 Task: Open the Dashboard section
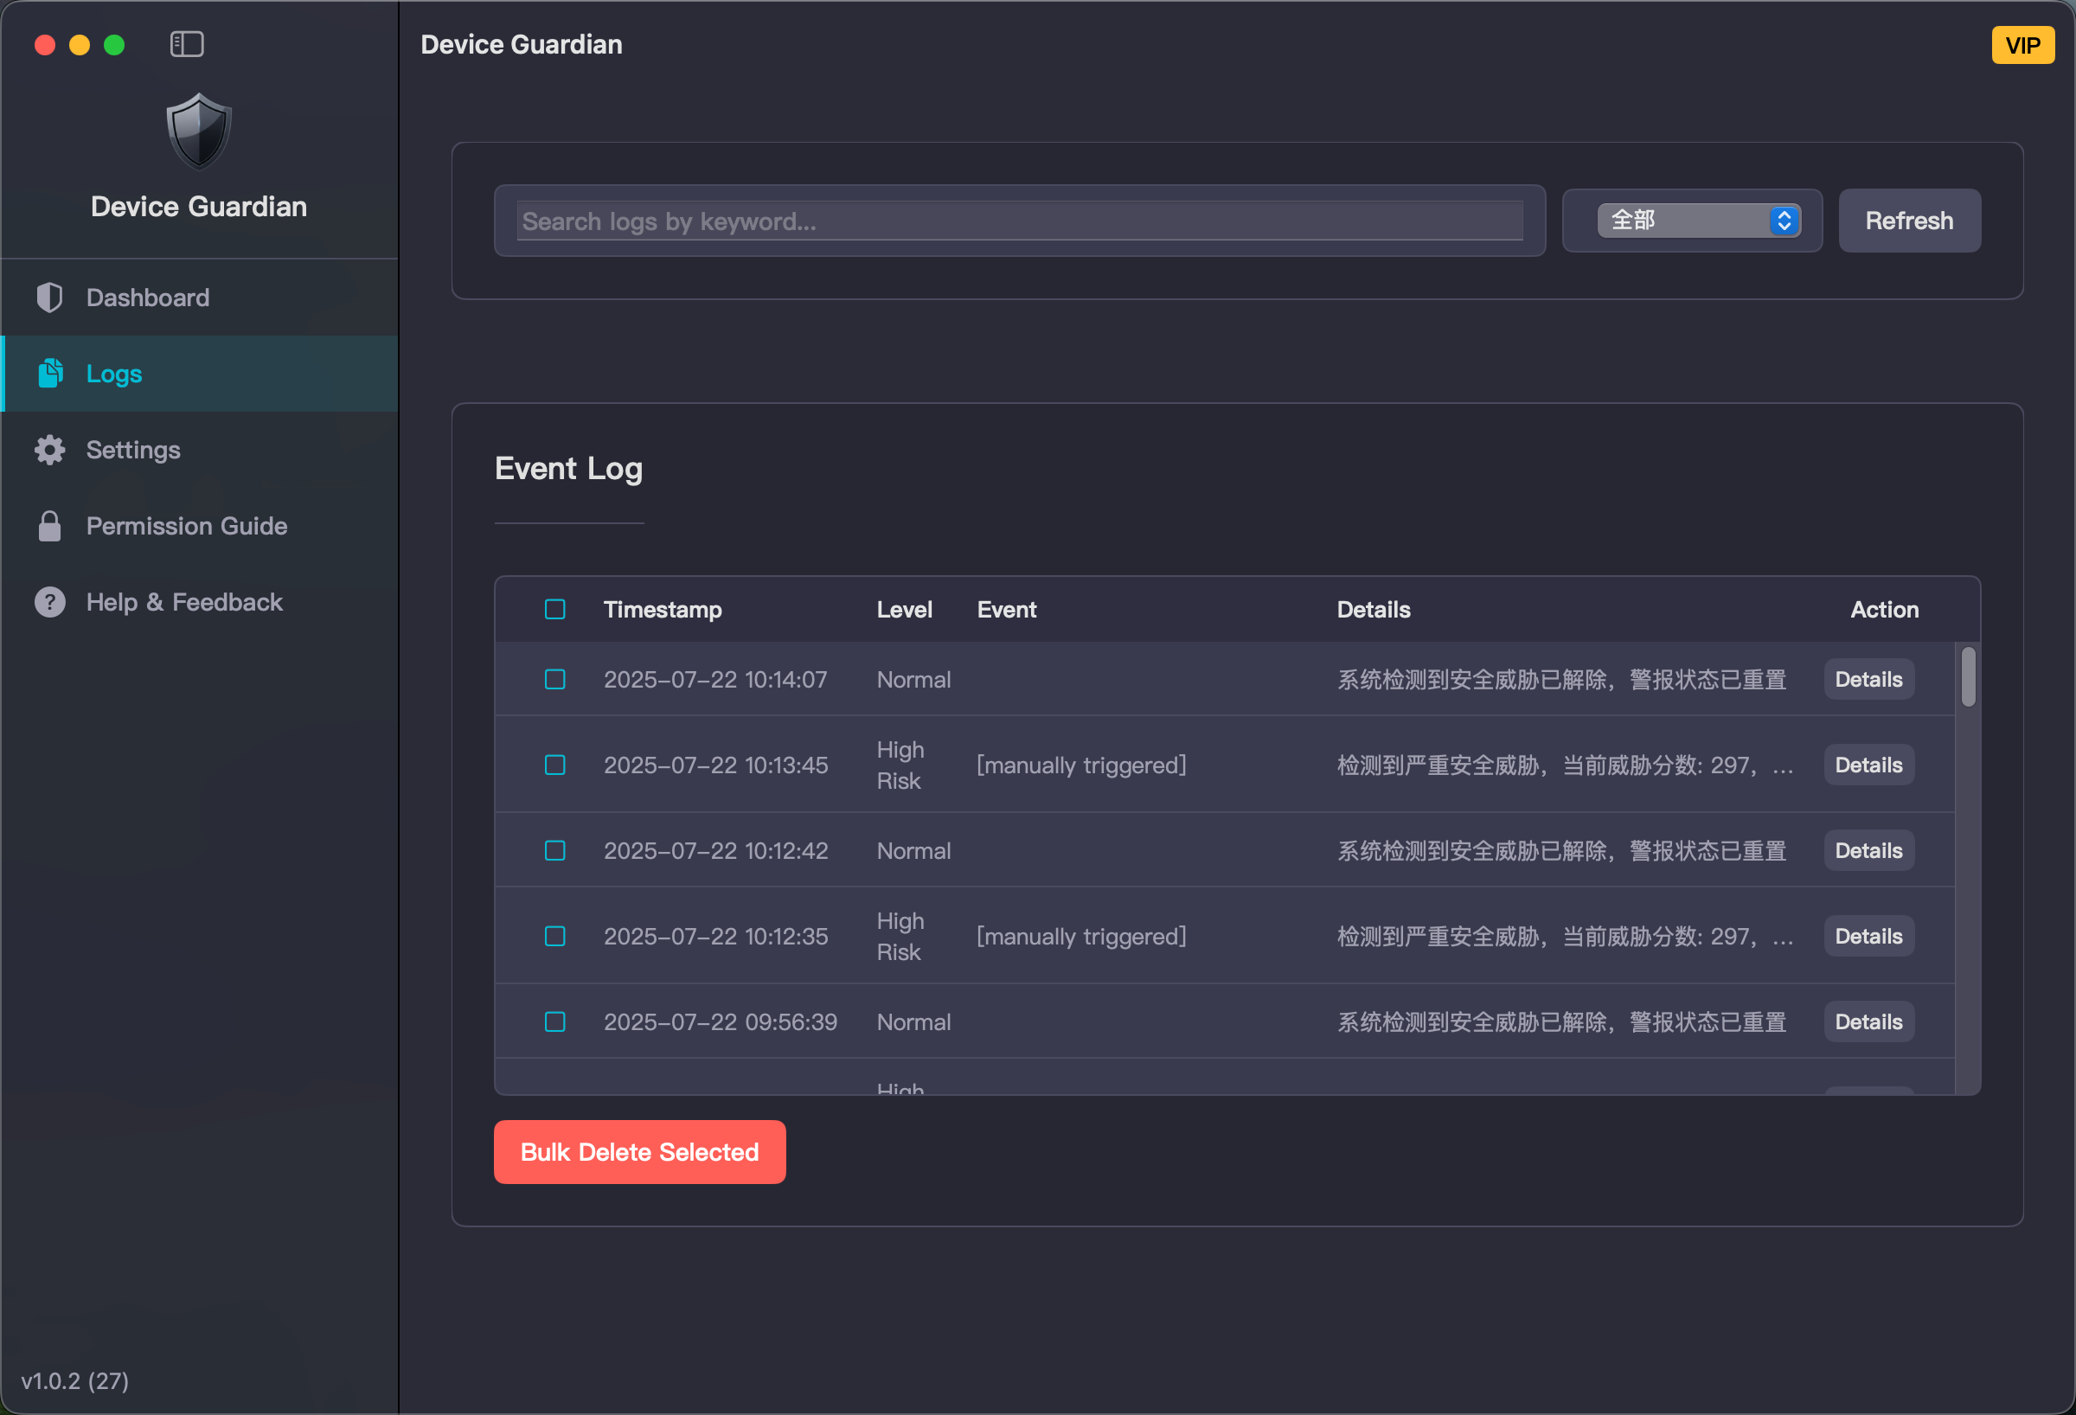pos(199,298)
